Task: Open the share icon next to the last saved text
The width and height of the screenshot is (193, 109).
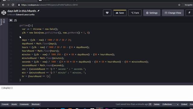Action: pyautogui.click(x=150, y=104)
